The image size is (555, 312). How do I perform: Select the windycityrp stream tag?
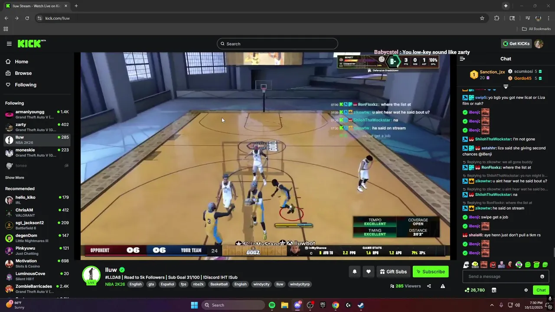click(x=300, y=284)
